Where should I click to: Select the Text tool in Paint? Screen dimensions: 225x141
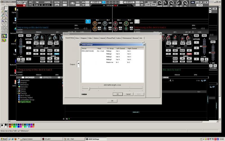6,21
